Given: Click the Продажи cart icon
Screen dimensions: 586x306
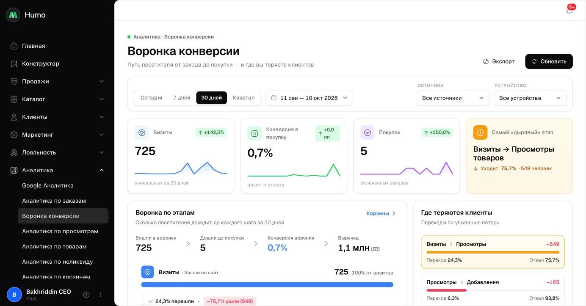Looking at the screenshot, I should pos(14,81).
